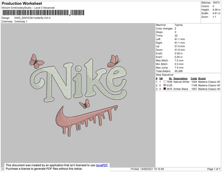This screenshot has width=222, height=172.
Task: Click the 'Natural White' description text
Action: pos(181,82)
